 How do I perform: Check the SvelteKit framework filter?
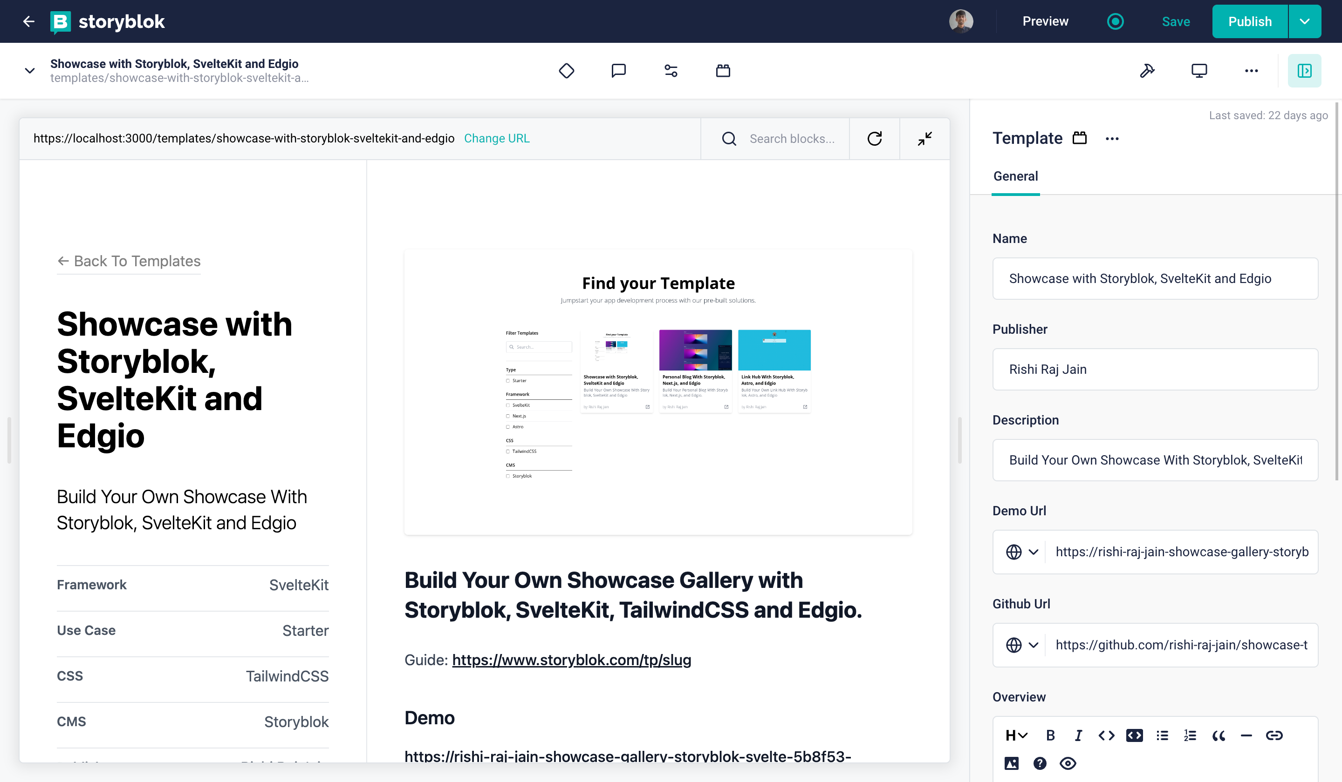[508, 405]
